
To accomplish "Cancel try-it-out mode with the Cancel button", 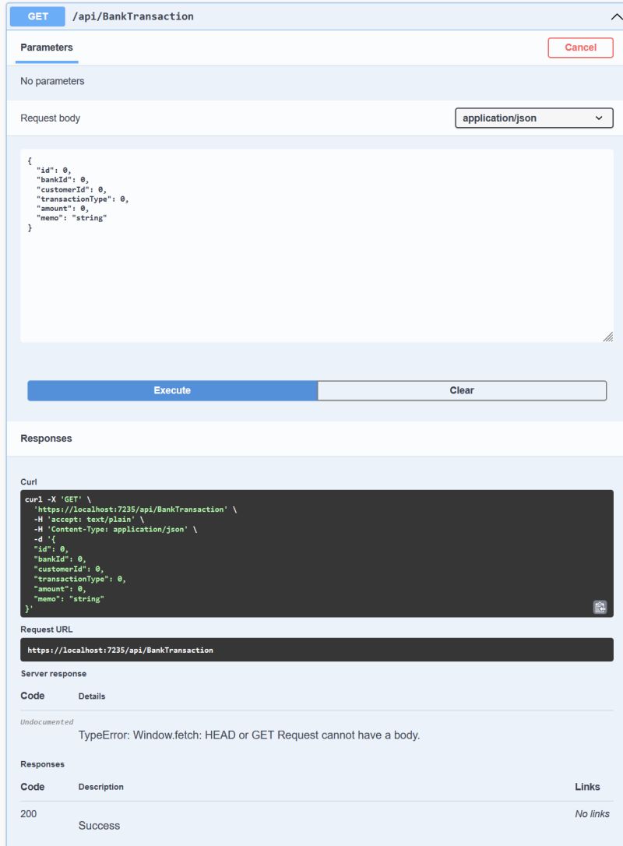I will tap(581, 47).
